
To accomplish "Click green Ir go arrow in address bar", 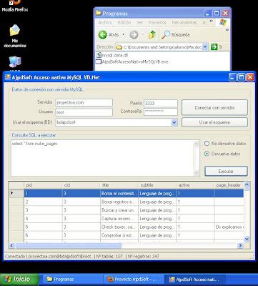I will click(214, 47).
